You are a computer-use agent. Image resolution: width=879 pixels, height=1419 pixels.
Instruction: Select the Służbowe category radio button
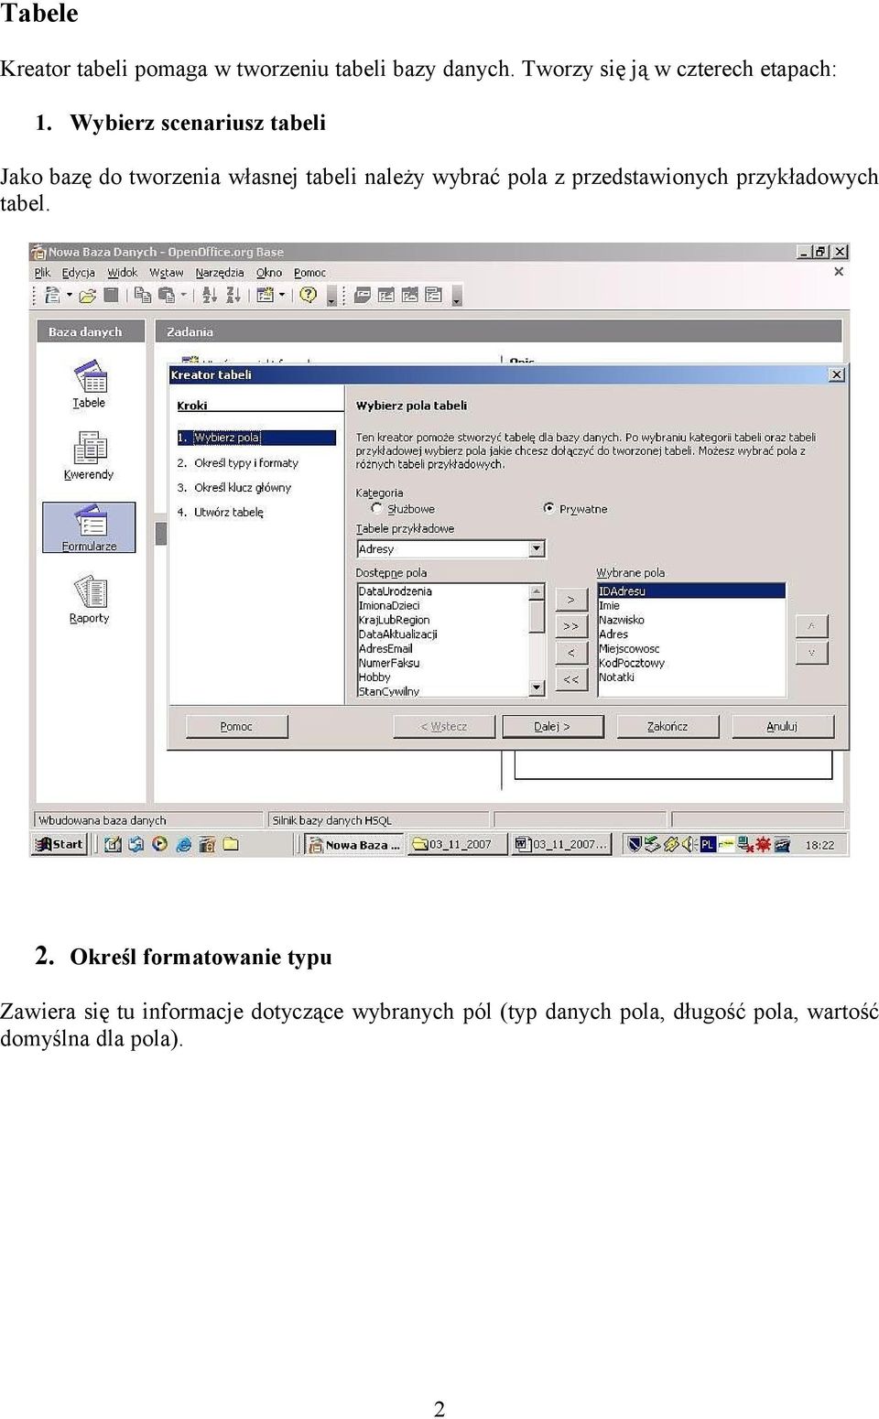coord(376,508)
